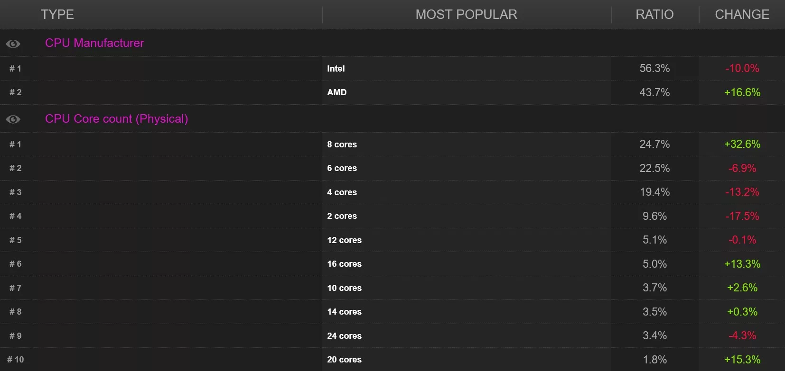Open the CPU Core count (Physical) heading
The image size is (785, 371).
[117, 119]
